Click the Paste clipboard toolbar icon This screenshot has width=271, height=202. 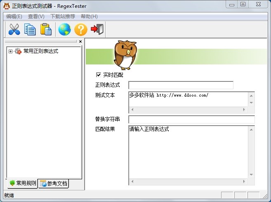(x=46, y=29)
